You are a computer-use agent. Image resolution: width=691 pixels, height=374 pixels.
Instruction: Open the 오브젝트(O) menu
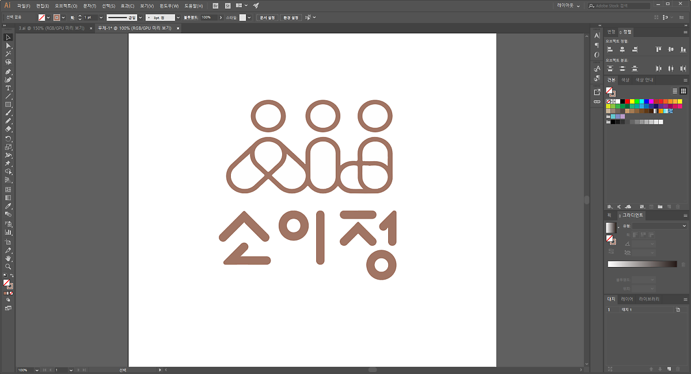click(x=66, y=6)
